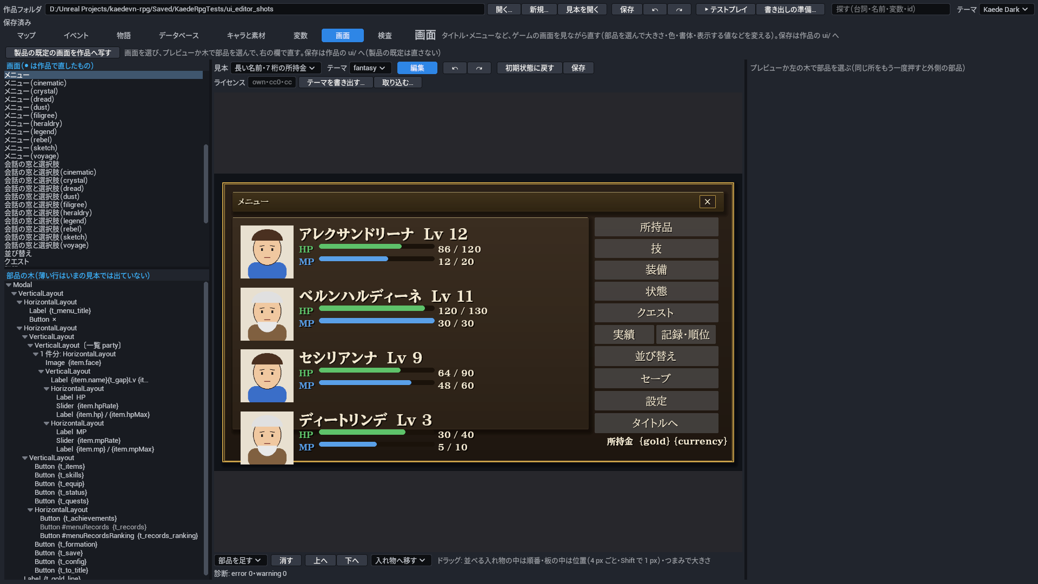This screenshot has width=1038, height=584.
Task: Click the top toolbar 保存 button
Action: 627,9
